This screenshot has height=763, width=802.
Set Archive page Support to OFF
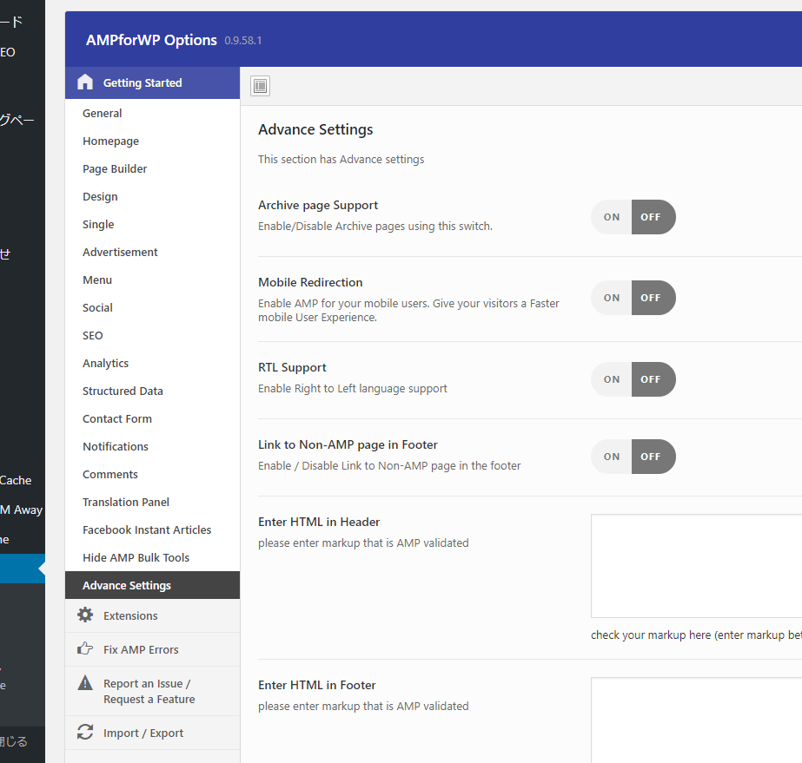(653, 217)
